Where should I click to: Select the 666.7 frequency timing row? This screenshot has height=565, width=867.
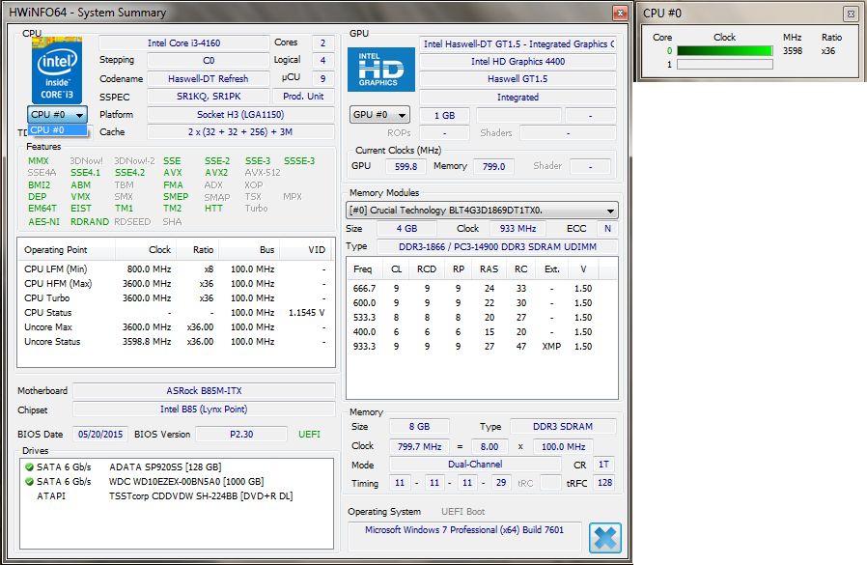(x=481, y=289)
